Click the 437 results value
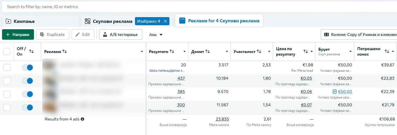 pos(181,78)
